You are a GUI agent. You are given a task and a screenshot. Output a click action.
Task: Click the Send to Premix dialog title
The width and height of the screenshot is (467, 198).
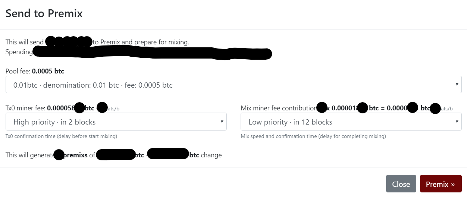[44, 13]
